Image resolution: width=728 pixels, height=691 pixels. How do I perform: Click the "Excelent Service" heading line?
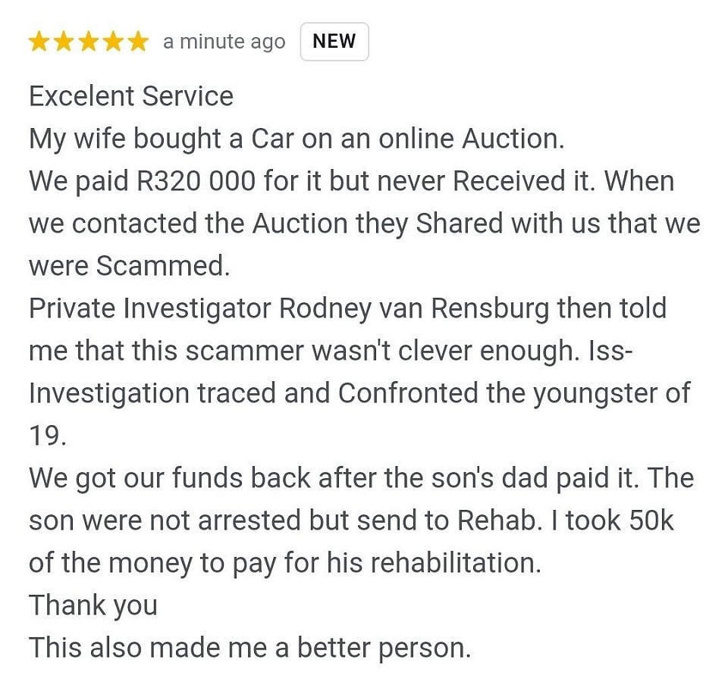tap(131, 96)
